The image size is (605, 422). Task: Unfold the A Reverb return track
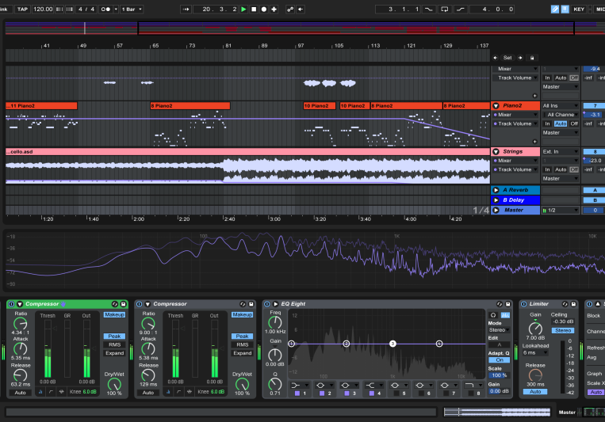click(x=496, y=190)
